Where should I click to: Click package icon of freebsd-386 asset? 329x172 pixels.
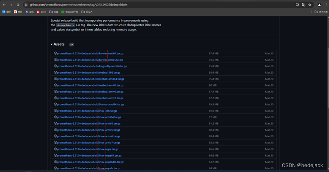tap(56, 72)
